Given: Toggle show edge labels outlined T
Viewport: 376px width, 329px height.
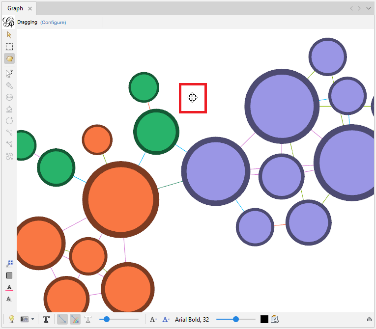Looking at the screenshot, I should [x=88, y=319].
